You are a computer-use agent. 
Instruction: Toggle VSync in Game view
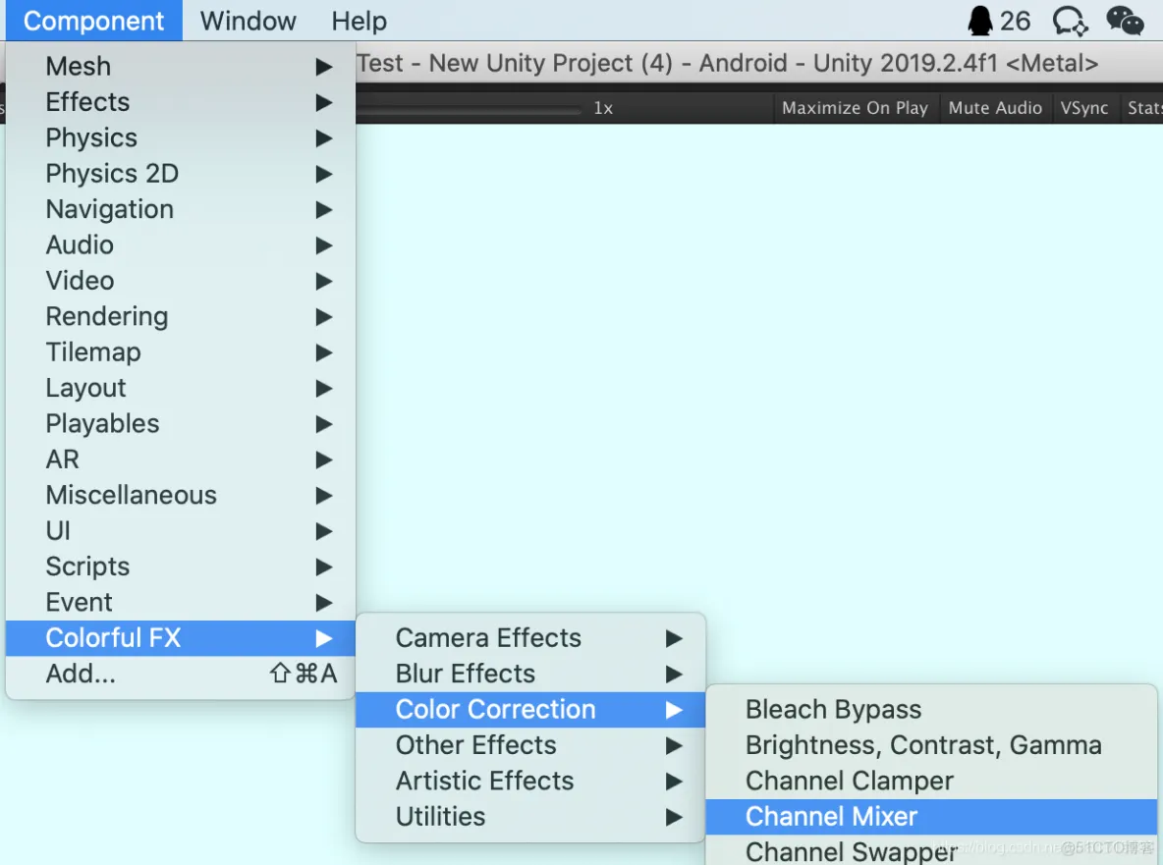coord(1084,107)
